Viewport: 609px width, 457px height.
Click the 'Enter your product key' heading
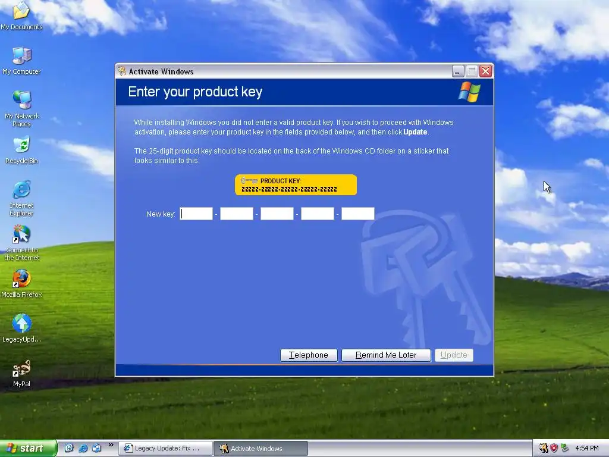pyautogui.click(x=195, y=92)
